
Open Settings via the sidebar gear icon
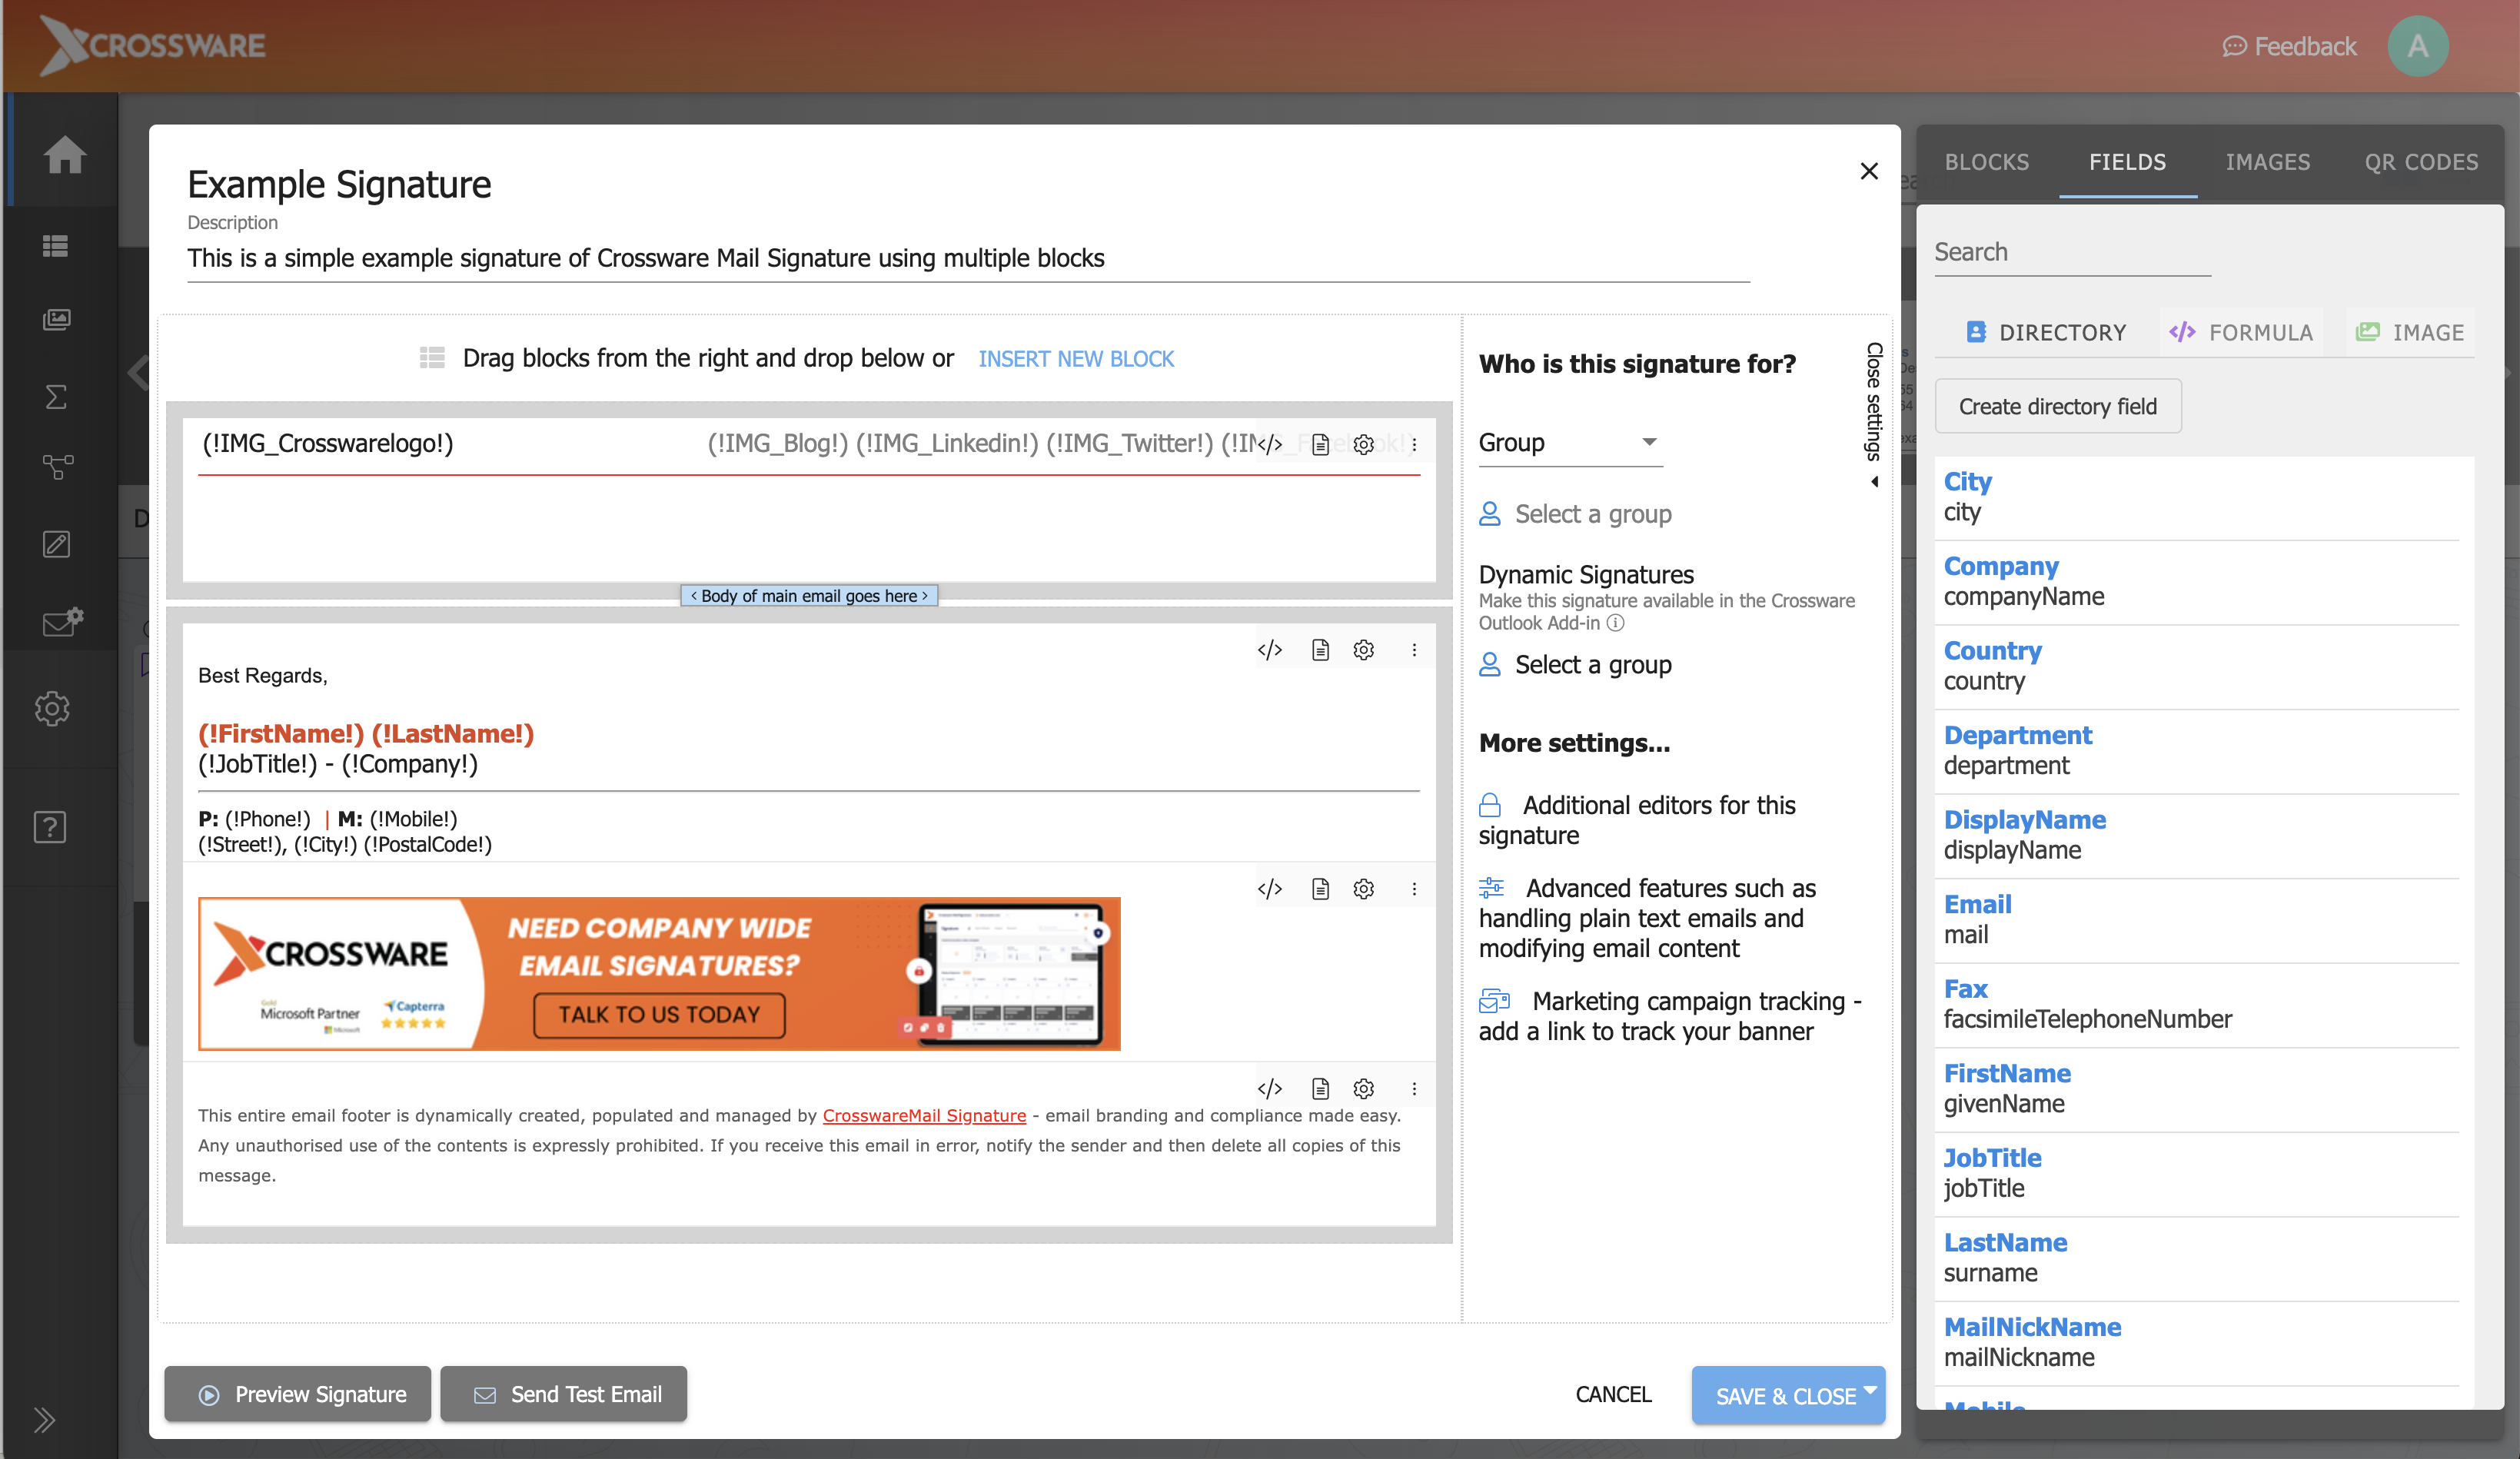point(52,708)
